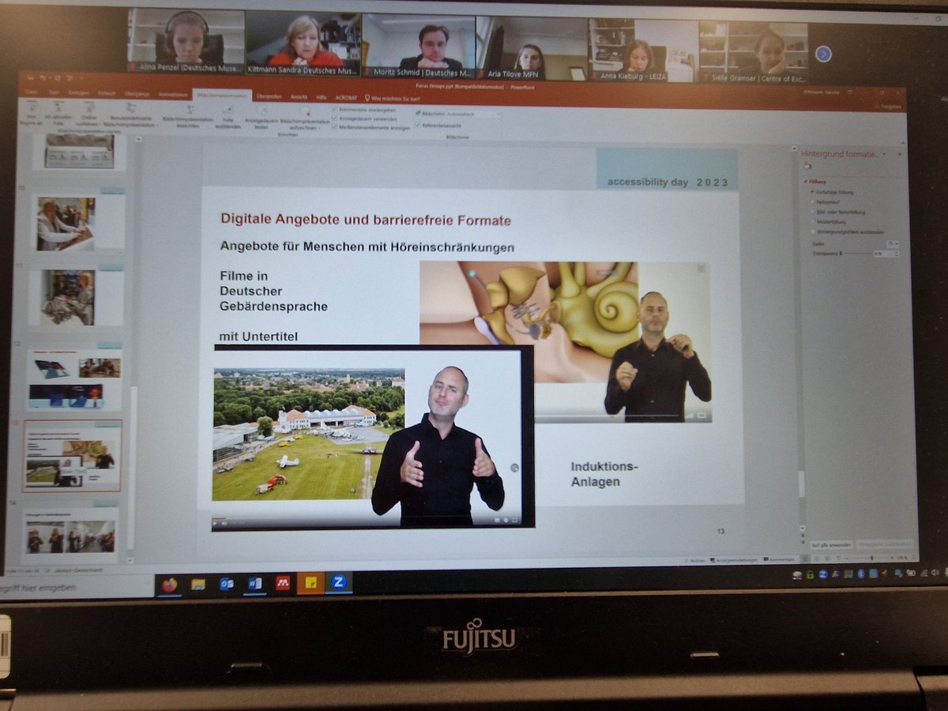This screenshot has width=948, height=711.
Task: Open Outlook from the taskbar
Action: click(x=227, y=585)
